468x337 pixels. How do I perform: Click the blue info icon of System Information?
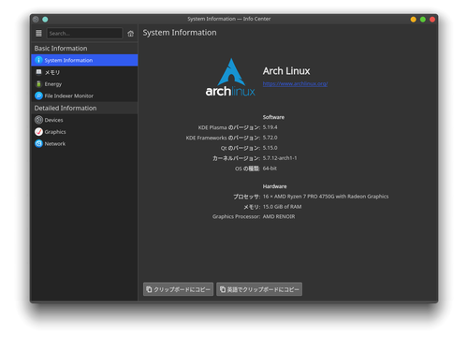(x=38, y=60)
